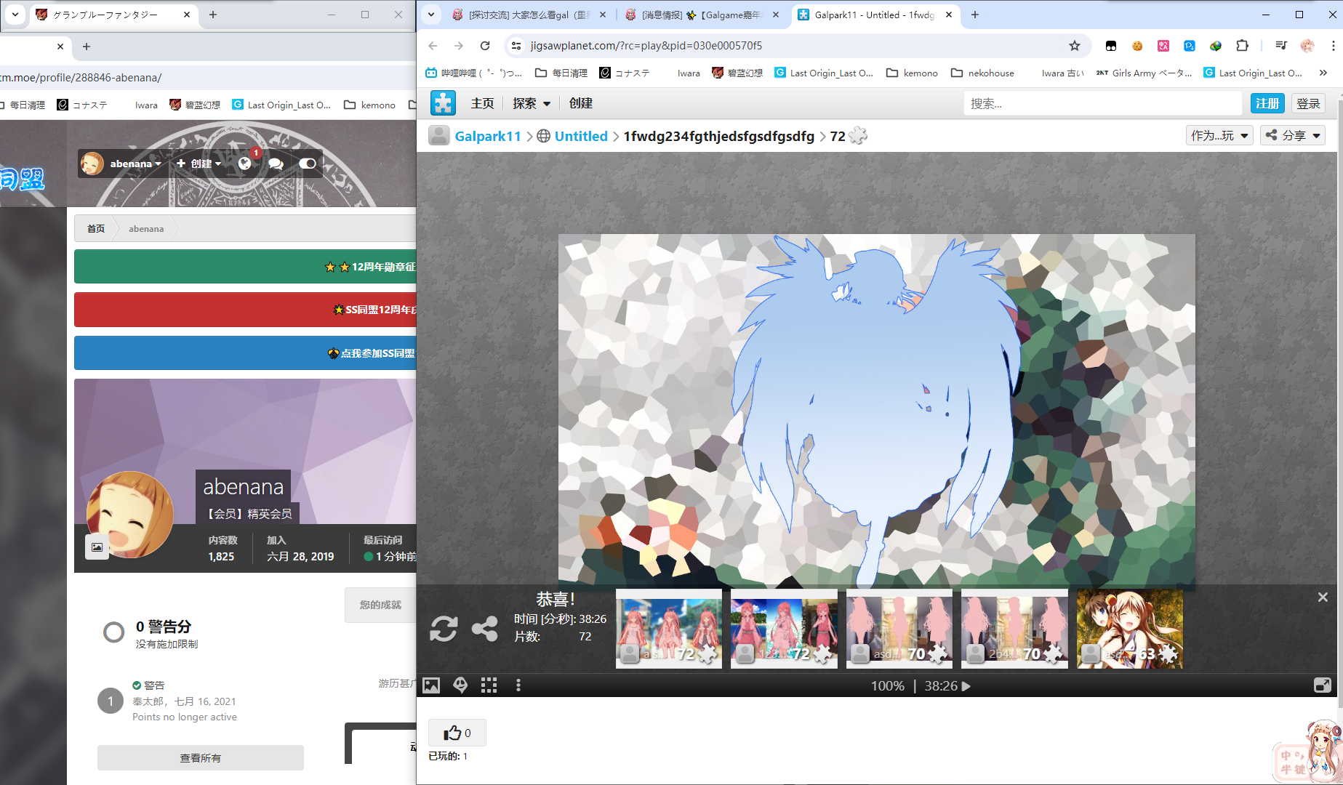Restart the puzzle with the refresh icon
This screenshot has height=785, width=1343.
[x=444, y=629]
